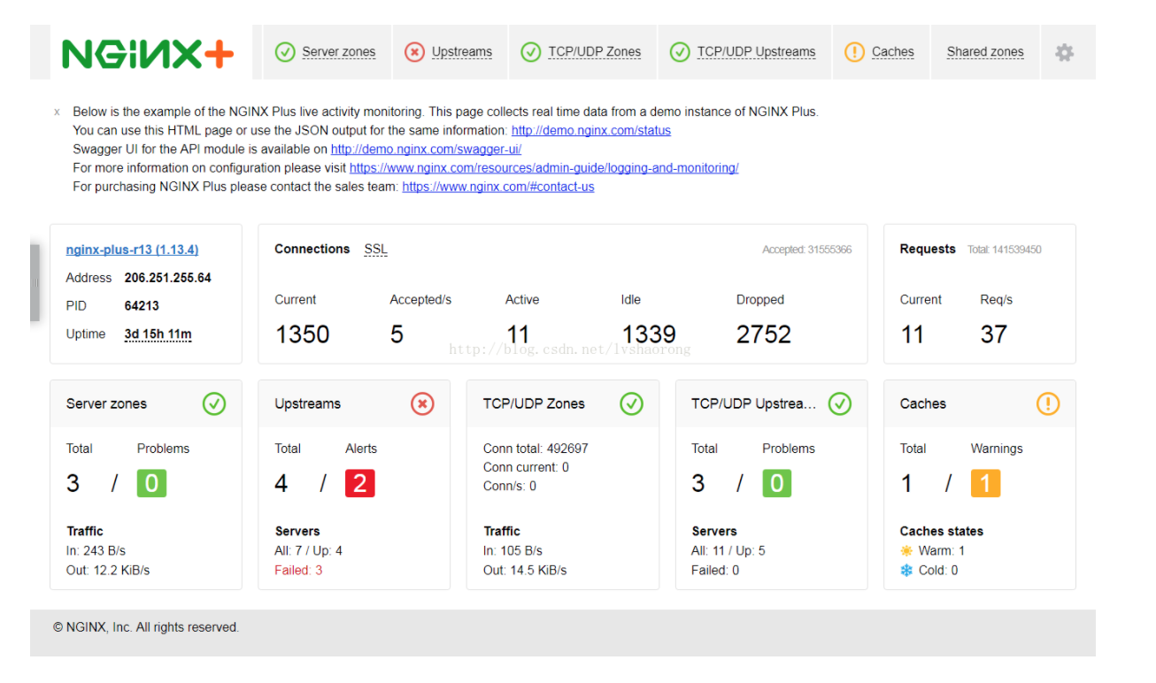Click the Conn total: 492697 text
Image resolution: width=1156 pixels, height=683 pixels.
(536, 449)
